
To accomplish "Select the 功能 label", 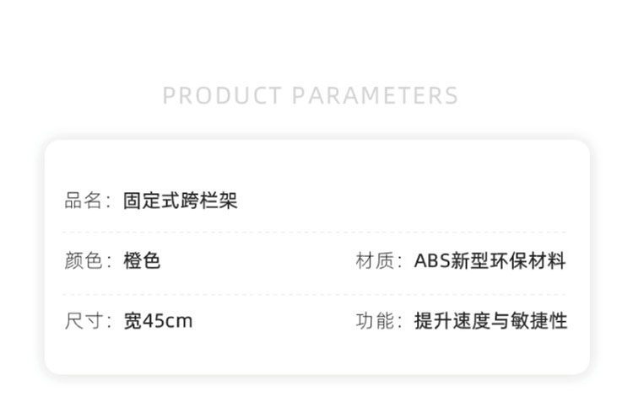I will tap(375, 321).
